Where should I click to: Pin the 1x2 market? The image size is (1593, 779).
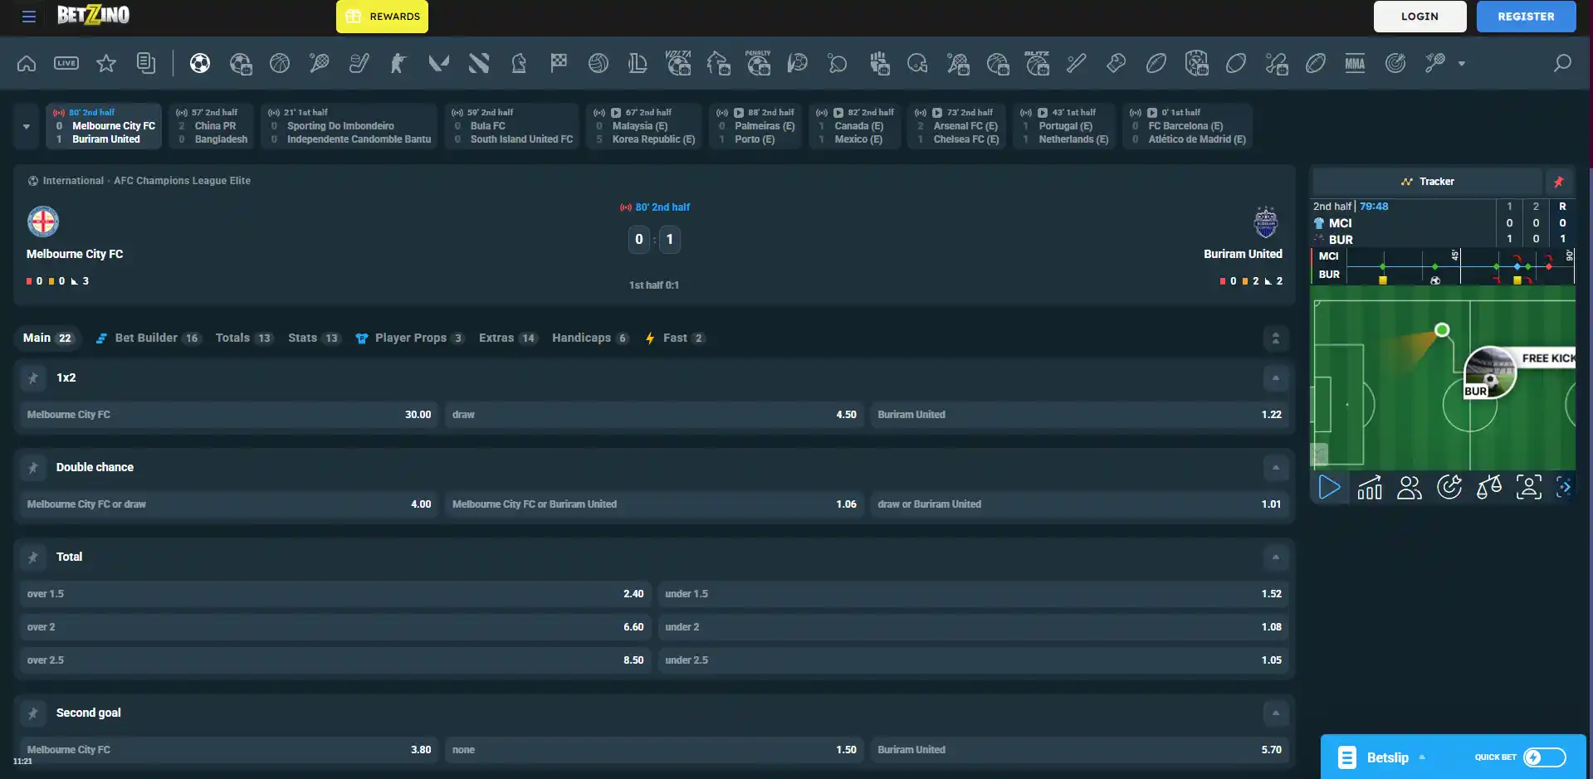33,378
